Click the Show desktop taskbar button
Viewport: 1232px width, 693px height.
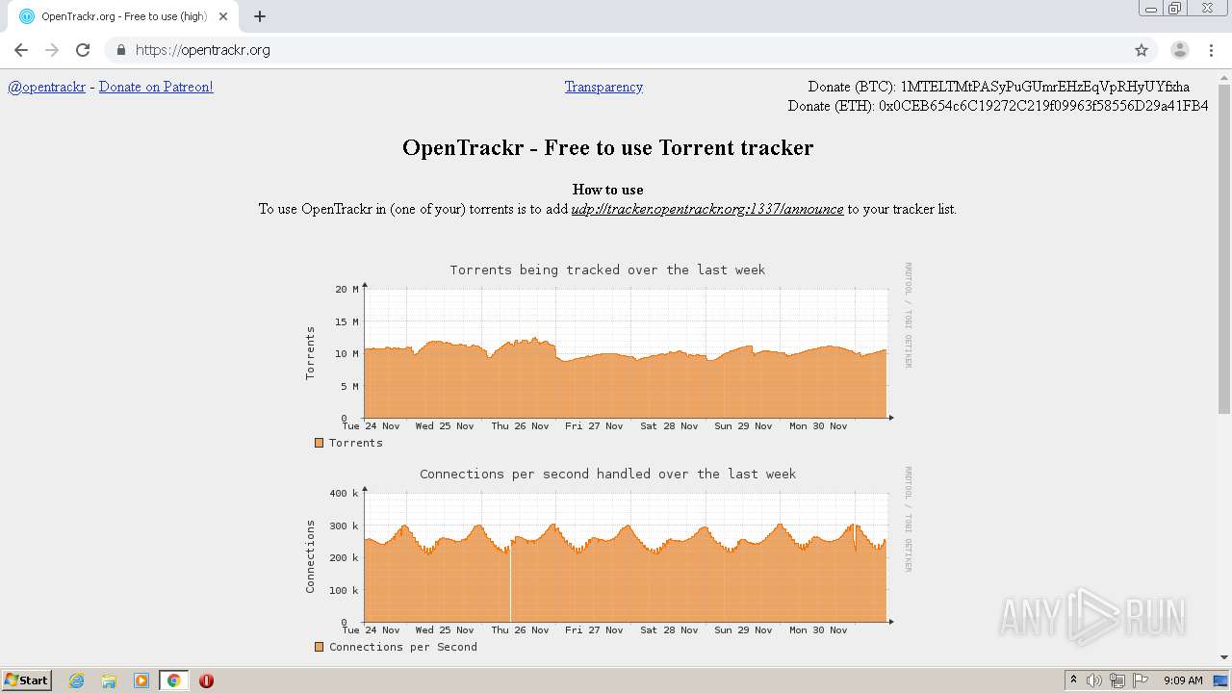(x=1222, y=680)
